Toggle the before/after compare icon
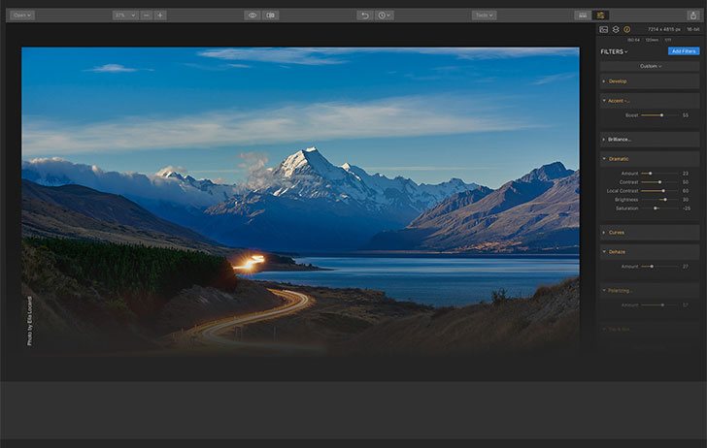 (x=271, y=16)
